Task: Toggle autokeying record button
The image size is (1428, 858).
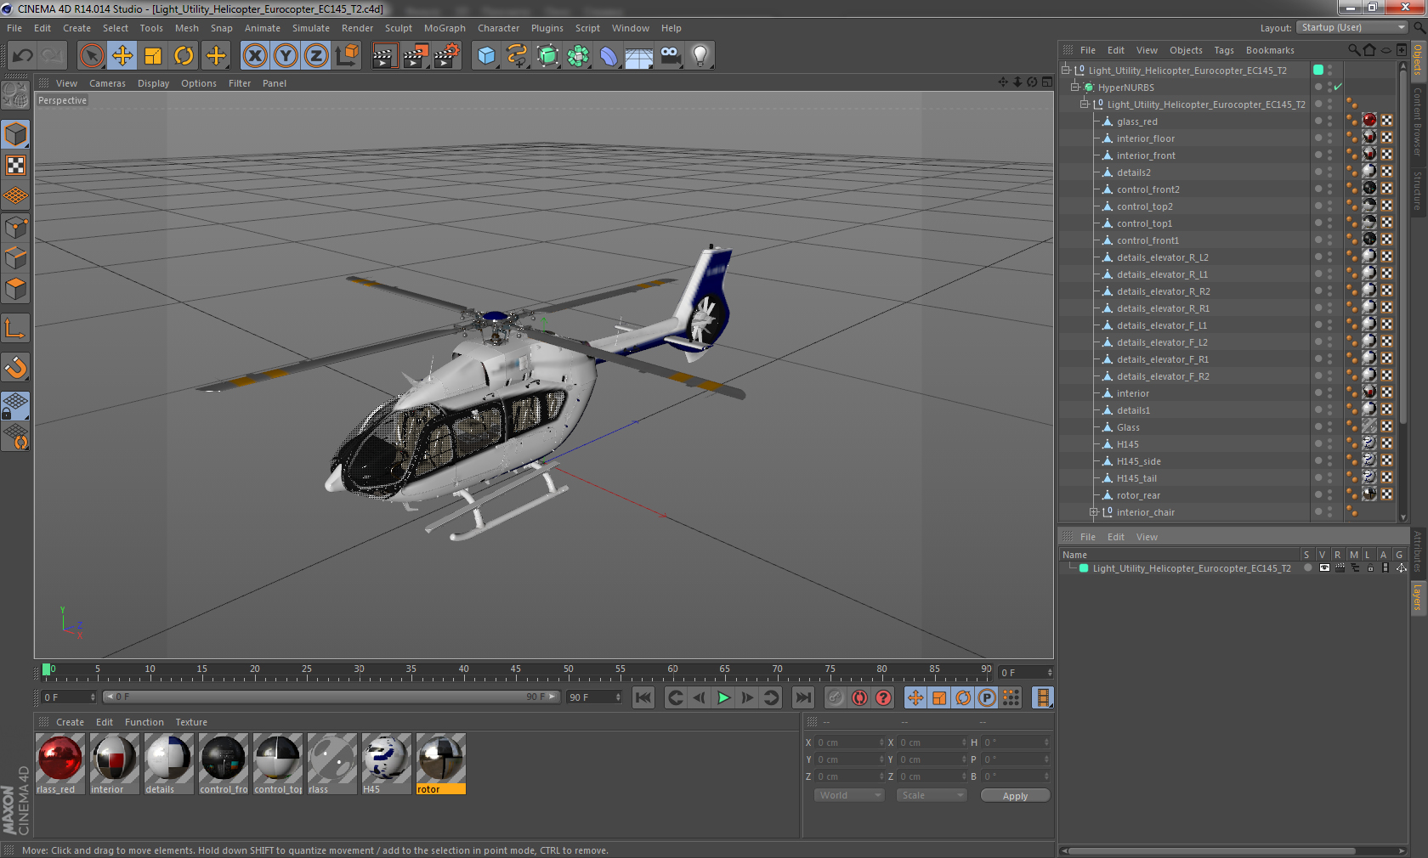Action: pos(859,697)
